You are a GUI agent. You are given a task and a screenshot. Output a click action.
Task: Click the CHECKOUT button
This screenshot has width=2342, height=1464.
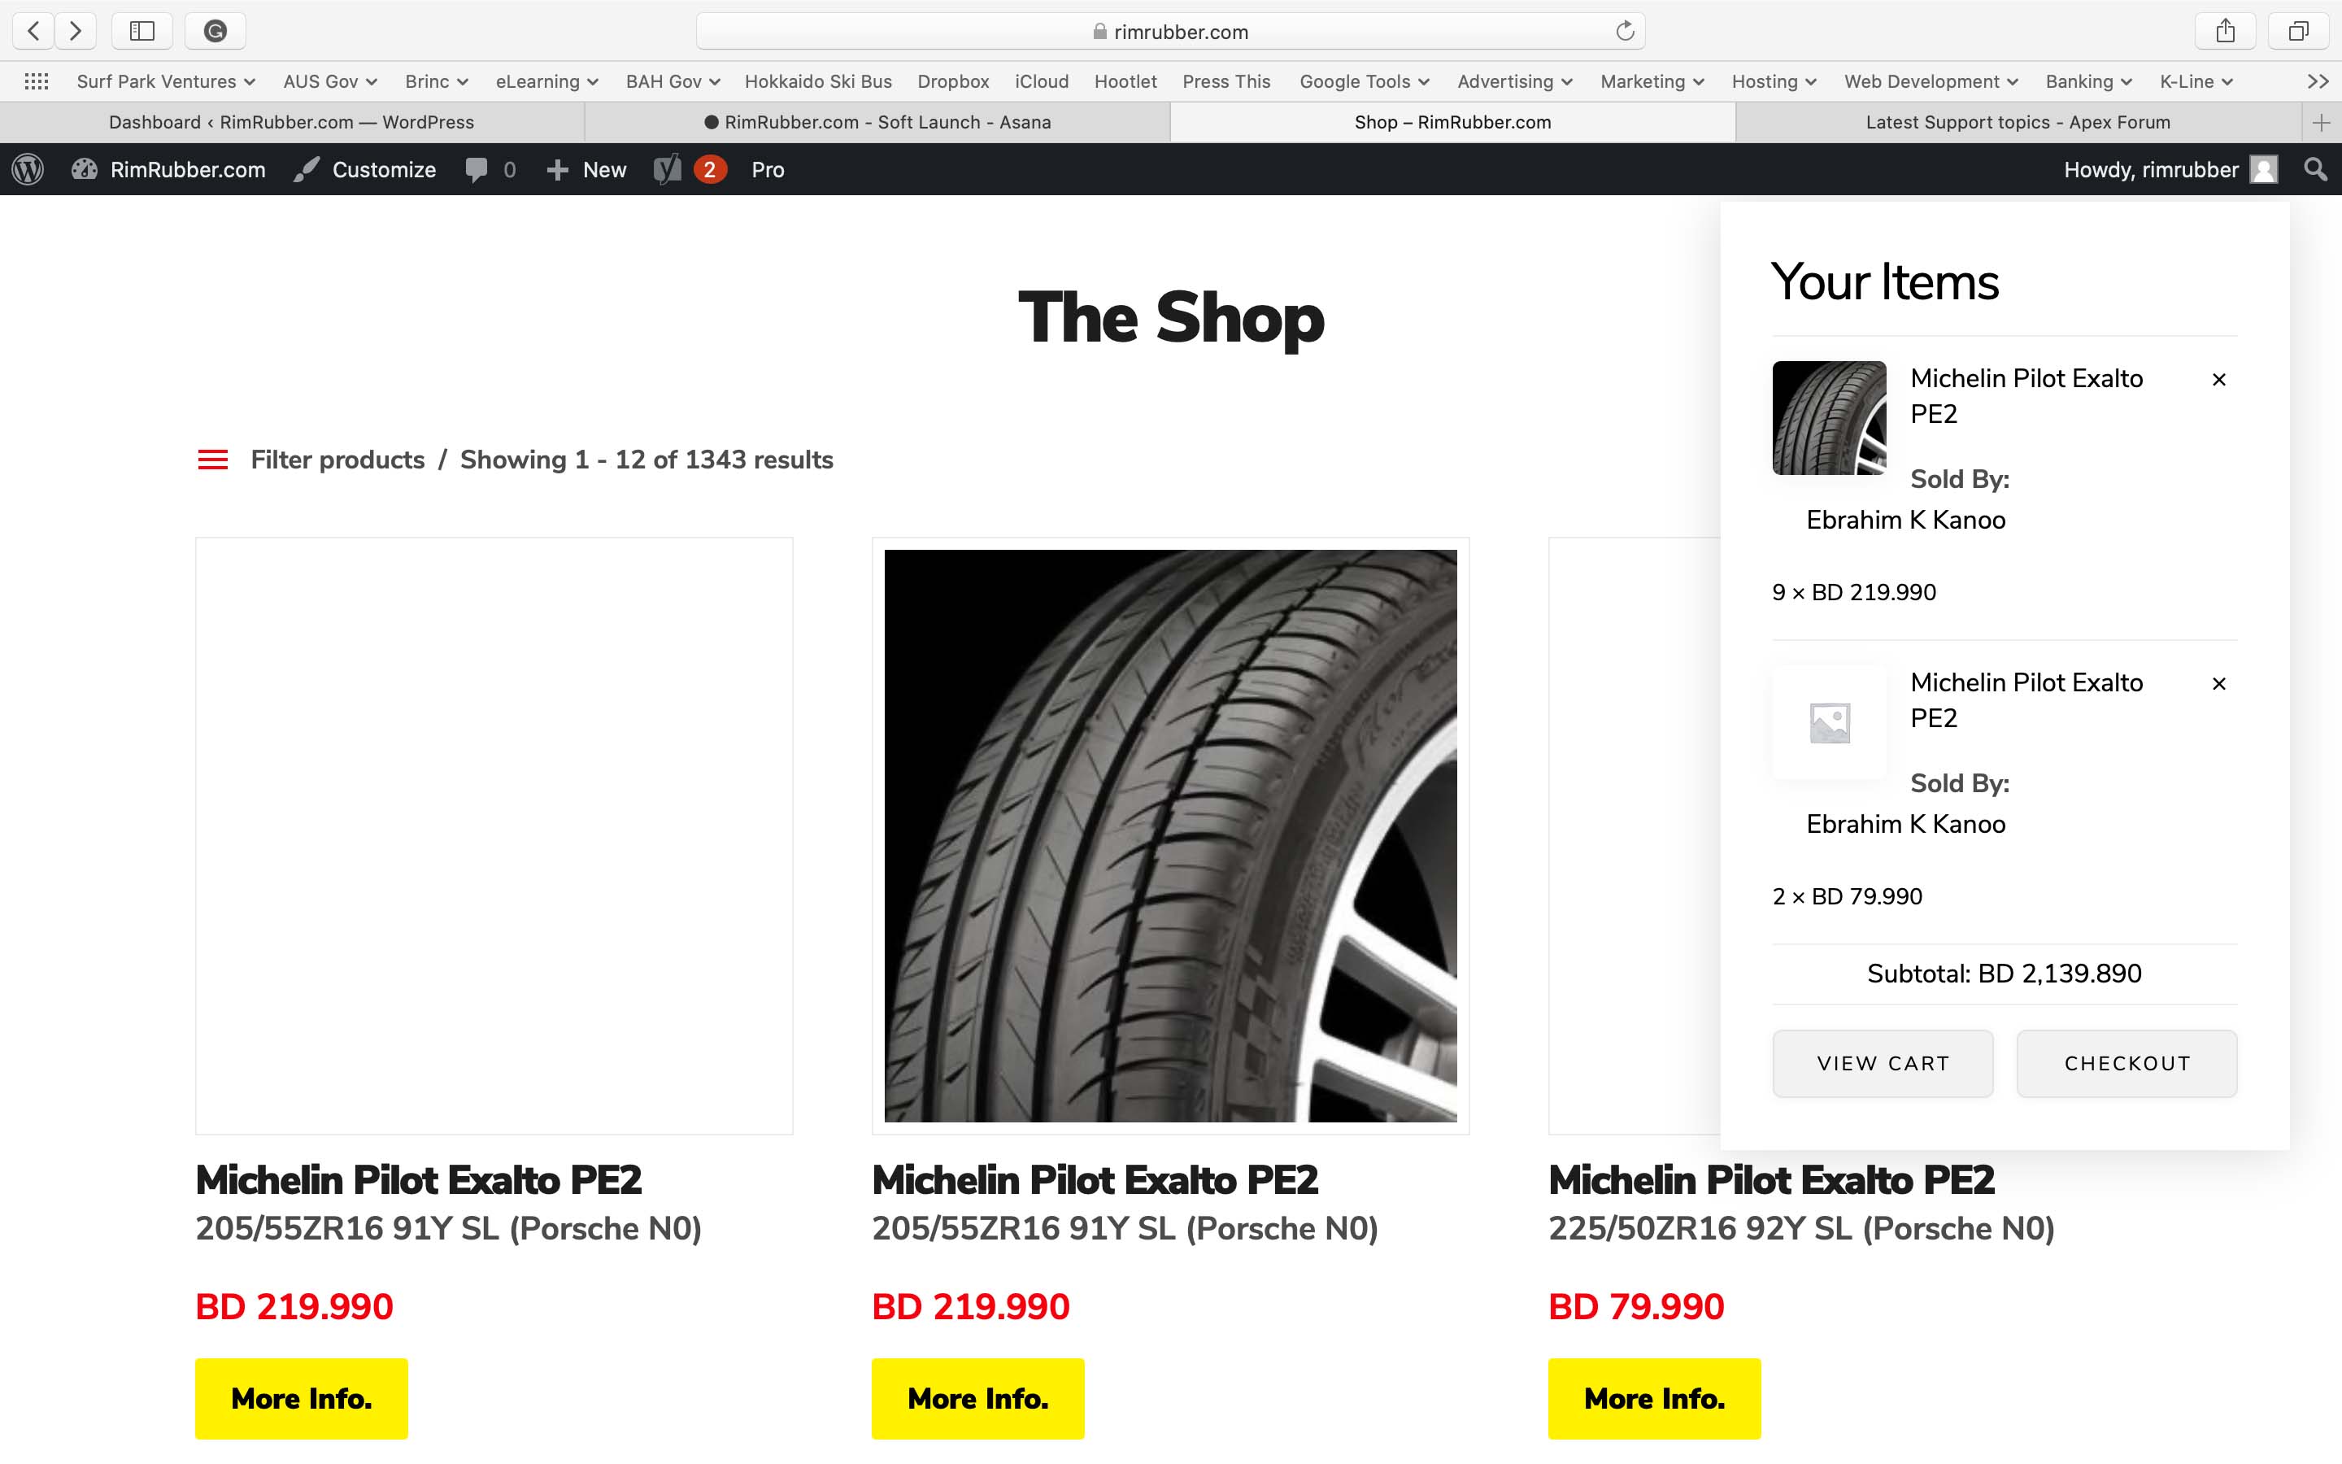pyautogui.click(x=2127, y=1063)
